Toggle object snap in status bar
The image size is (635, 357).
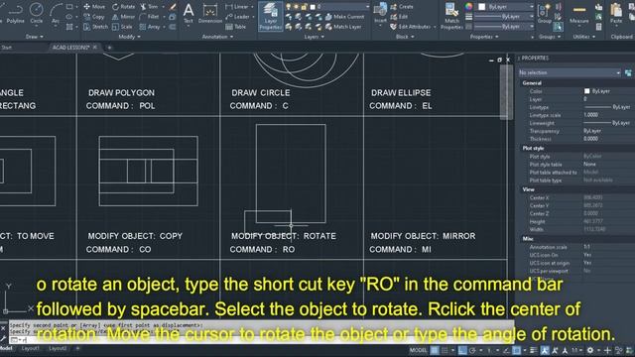click(x=516, y=350)
